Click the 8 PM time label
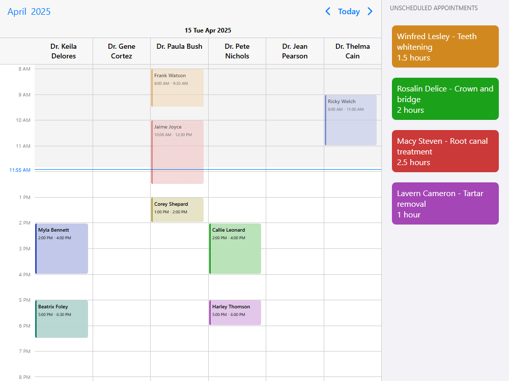The image size is (509, 381). [24, 377]
